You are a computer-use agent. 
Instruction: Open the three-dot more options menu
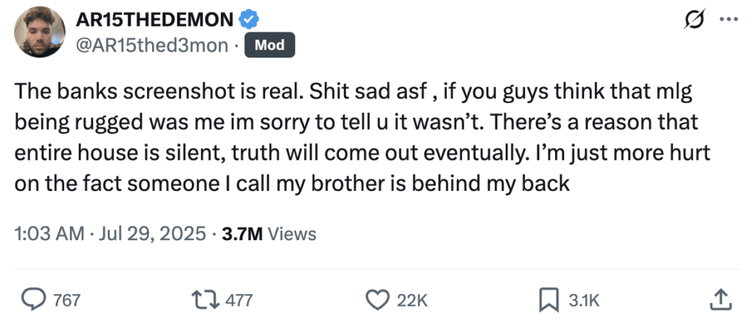pyautogui.click(x=729, y=19)
